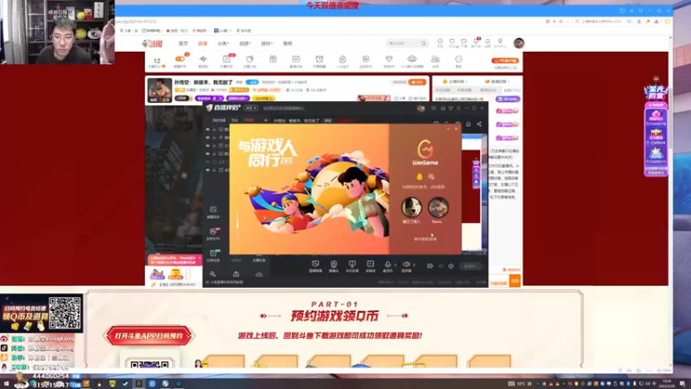Click the share icon in streaming companion
Screen dimensions: 691x389
[x=479, y=124]
